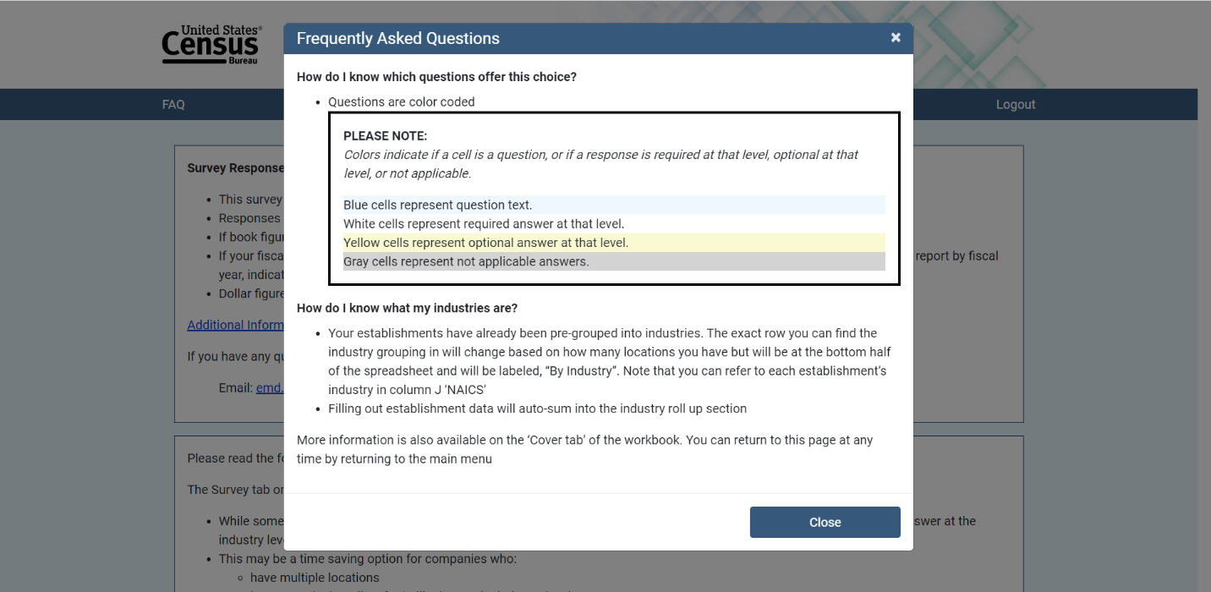Click Logout in the navigation bar
Image resolution: width=1211 pixels, height=592 pixels.
point(1015,105)
